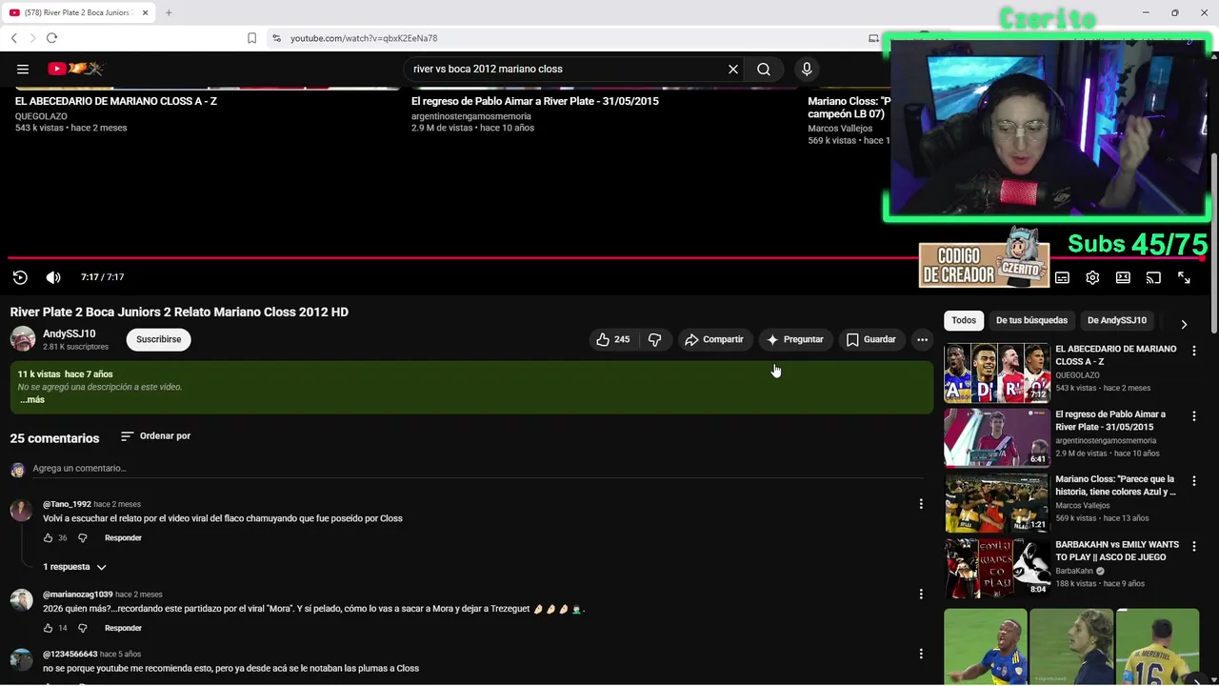Image resolution: width=1219 pixels, height=686 pixels.
Task: Open player settings gear
Action: point(1092,277)
